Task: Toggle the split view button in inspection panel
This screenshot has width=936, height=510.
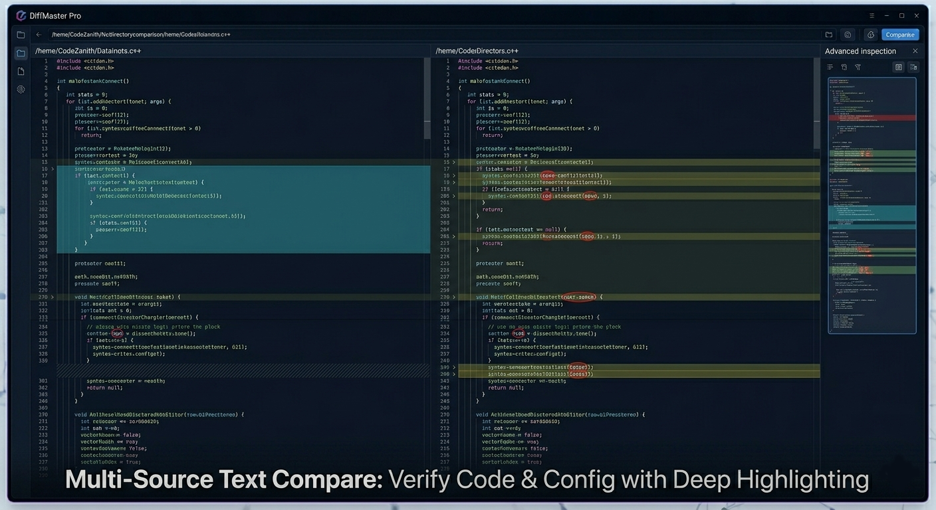Action: click(914, 67)
